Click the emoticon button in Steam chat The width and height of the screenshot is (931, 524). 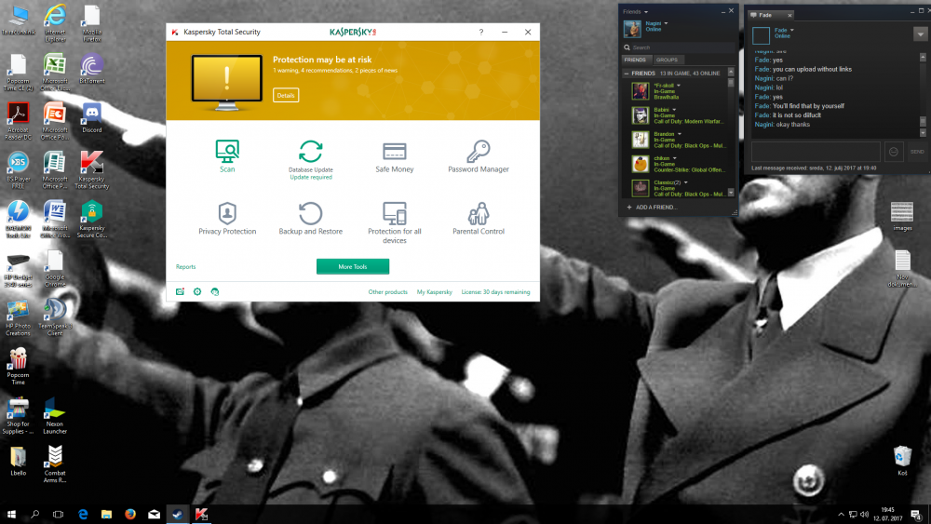[x=894, y=152]
